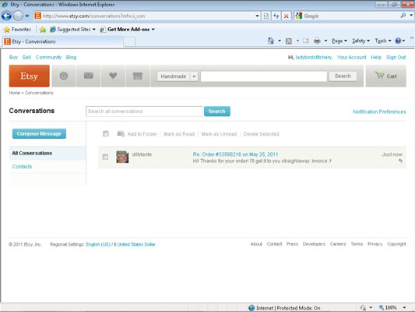The height and width of the screenshot is (312, 415).
Task: Open the Community menu link
Action: tap(48, 57)
